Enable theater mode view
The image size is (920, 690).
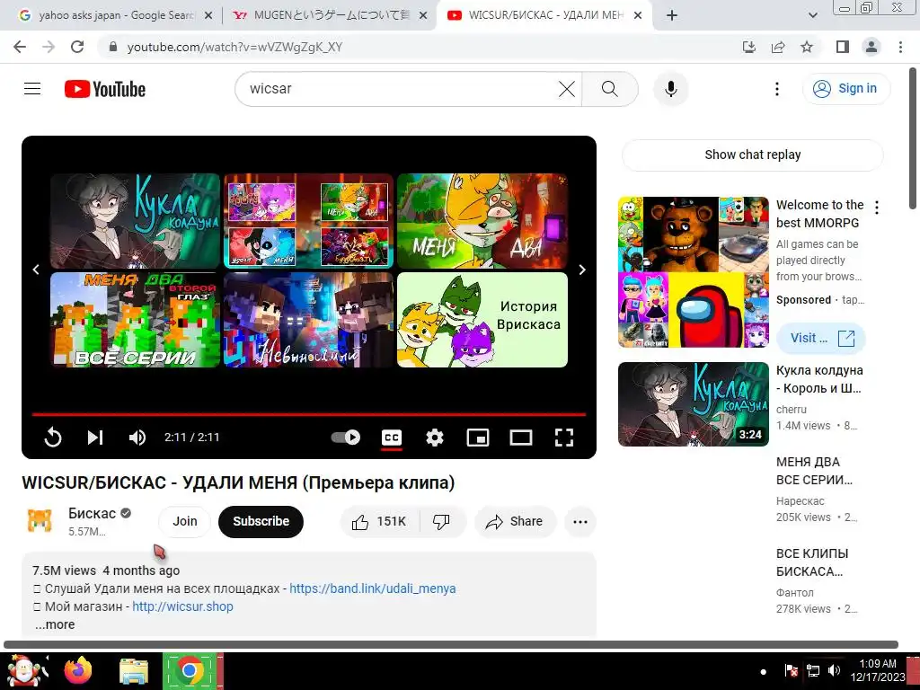tap(521, 438)
